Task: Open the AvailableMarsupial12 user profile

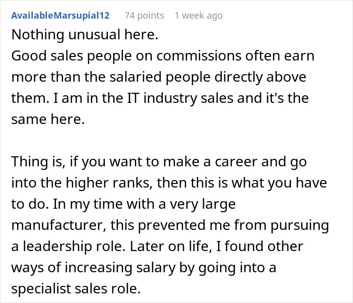Action: [60, 16]
